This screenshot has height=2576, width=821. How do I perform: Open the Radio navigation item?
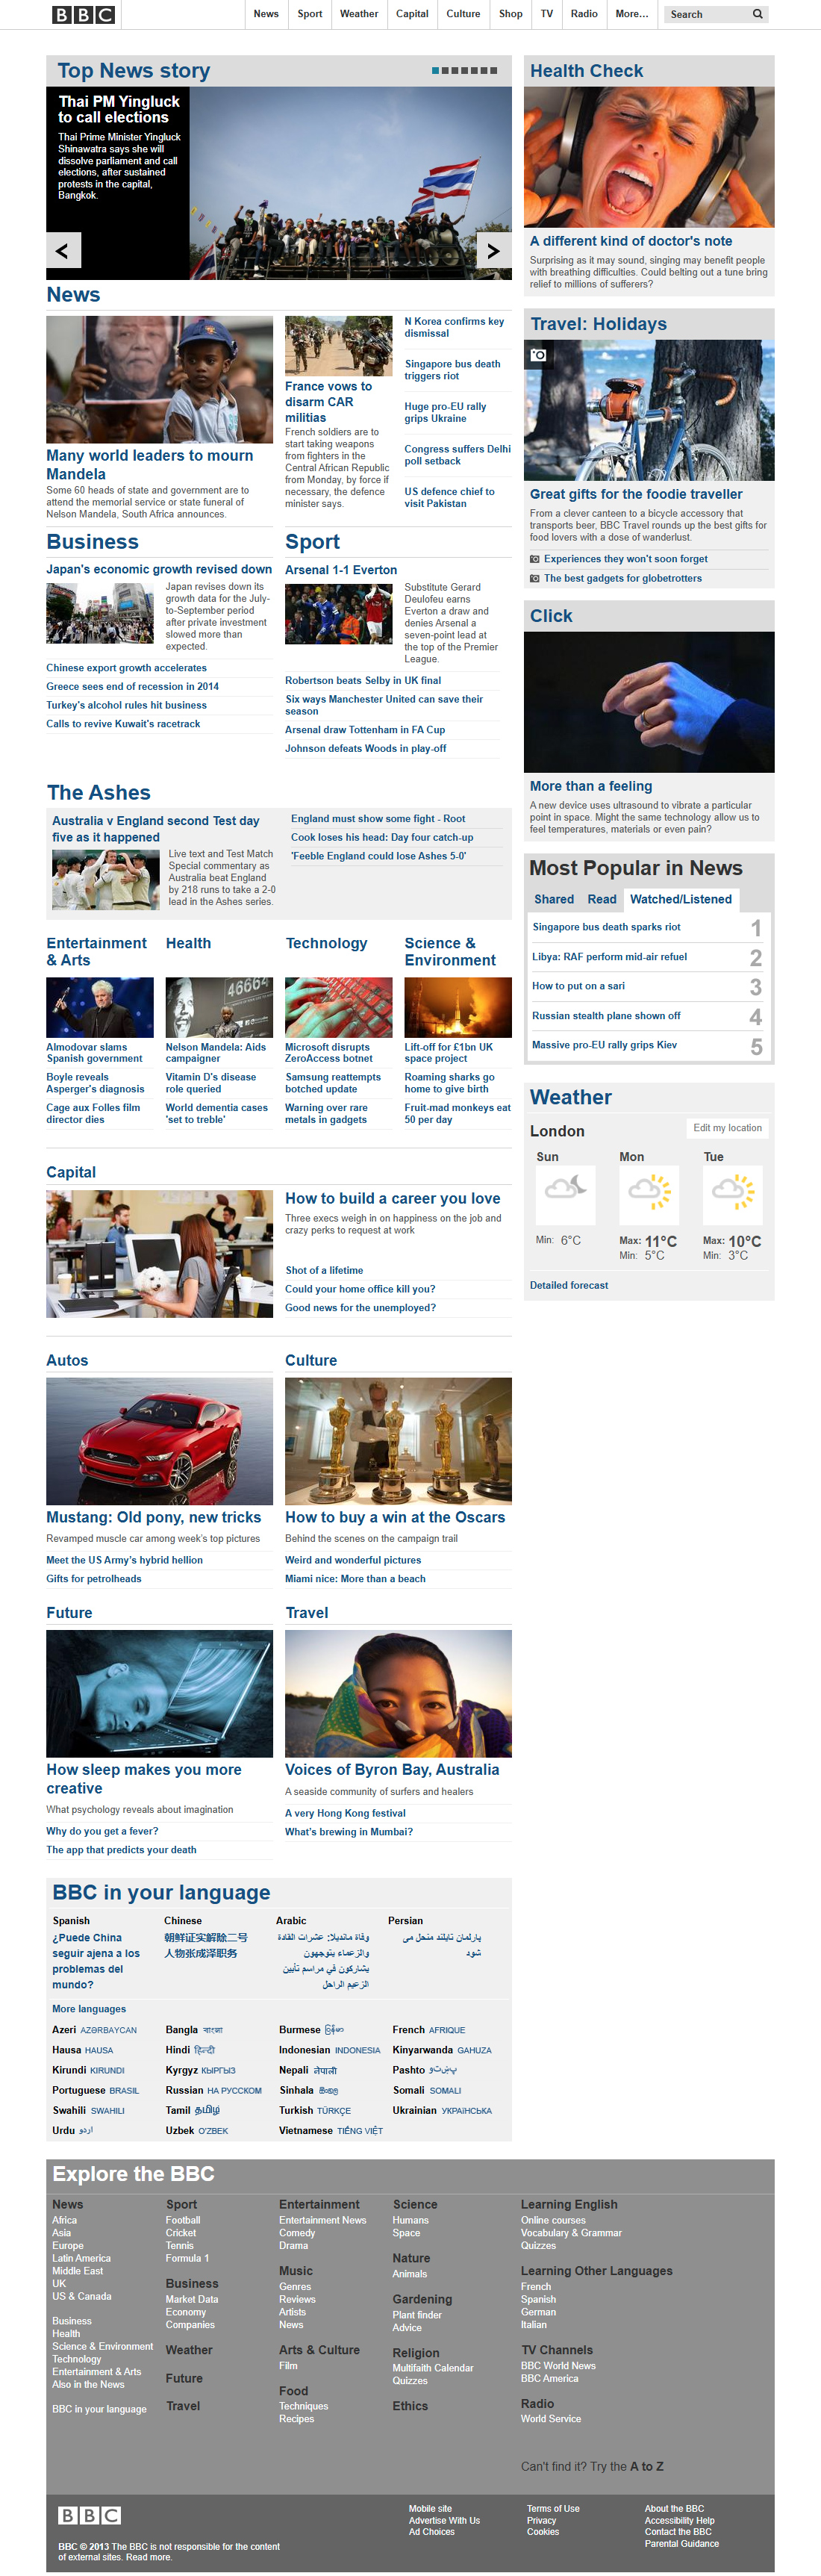coord(584,14)
